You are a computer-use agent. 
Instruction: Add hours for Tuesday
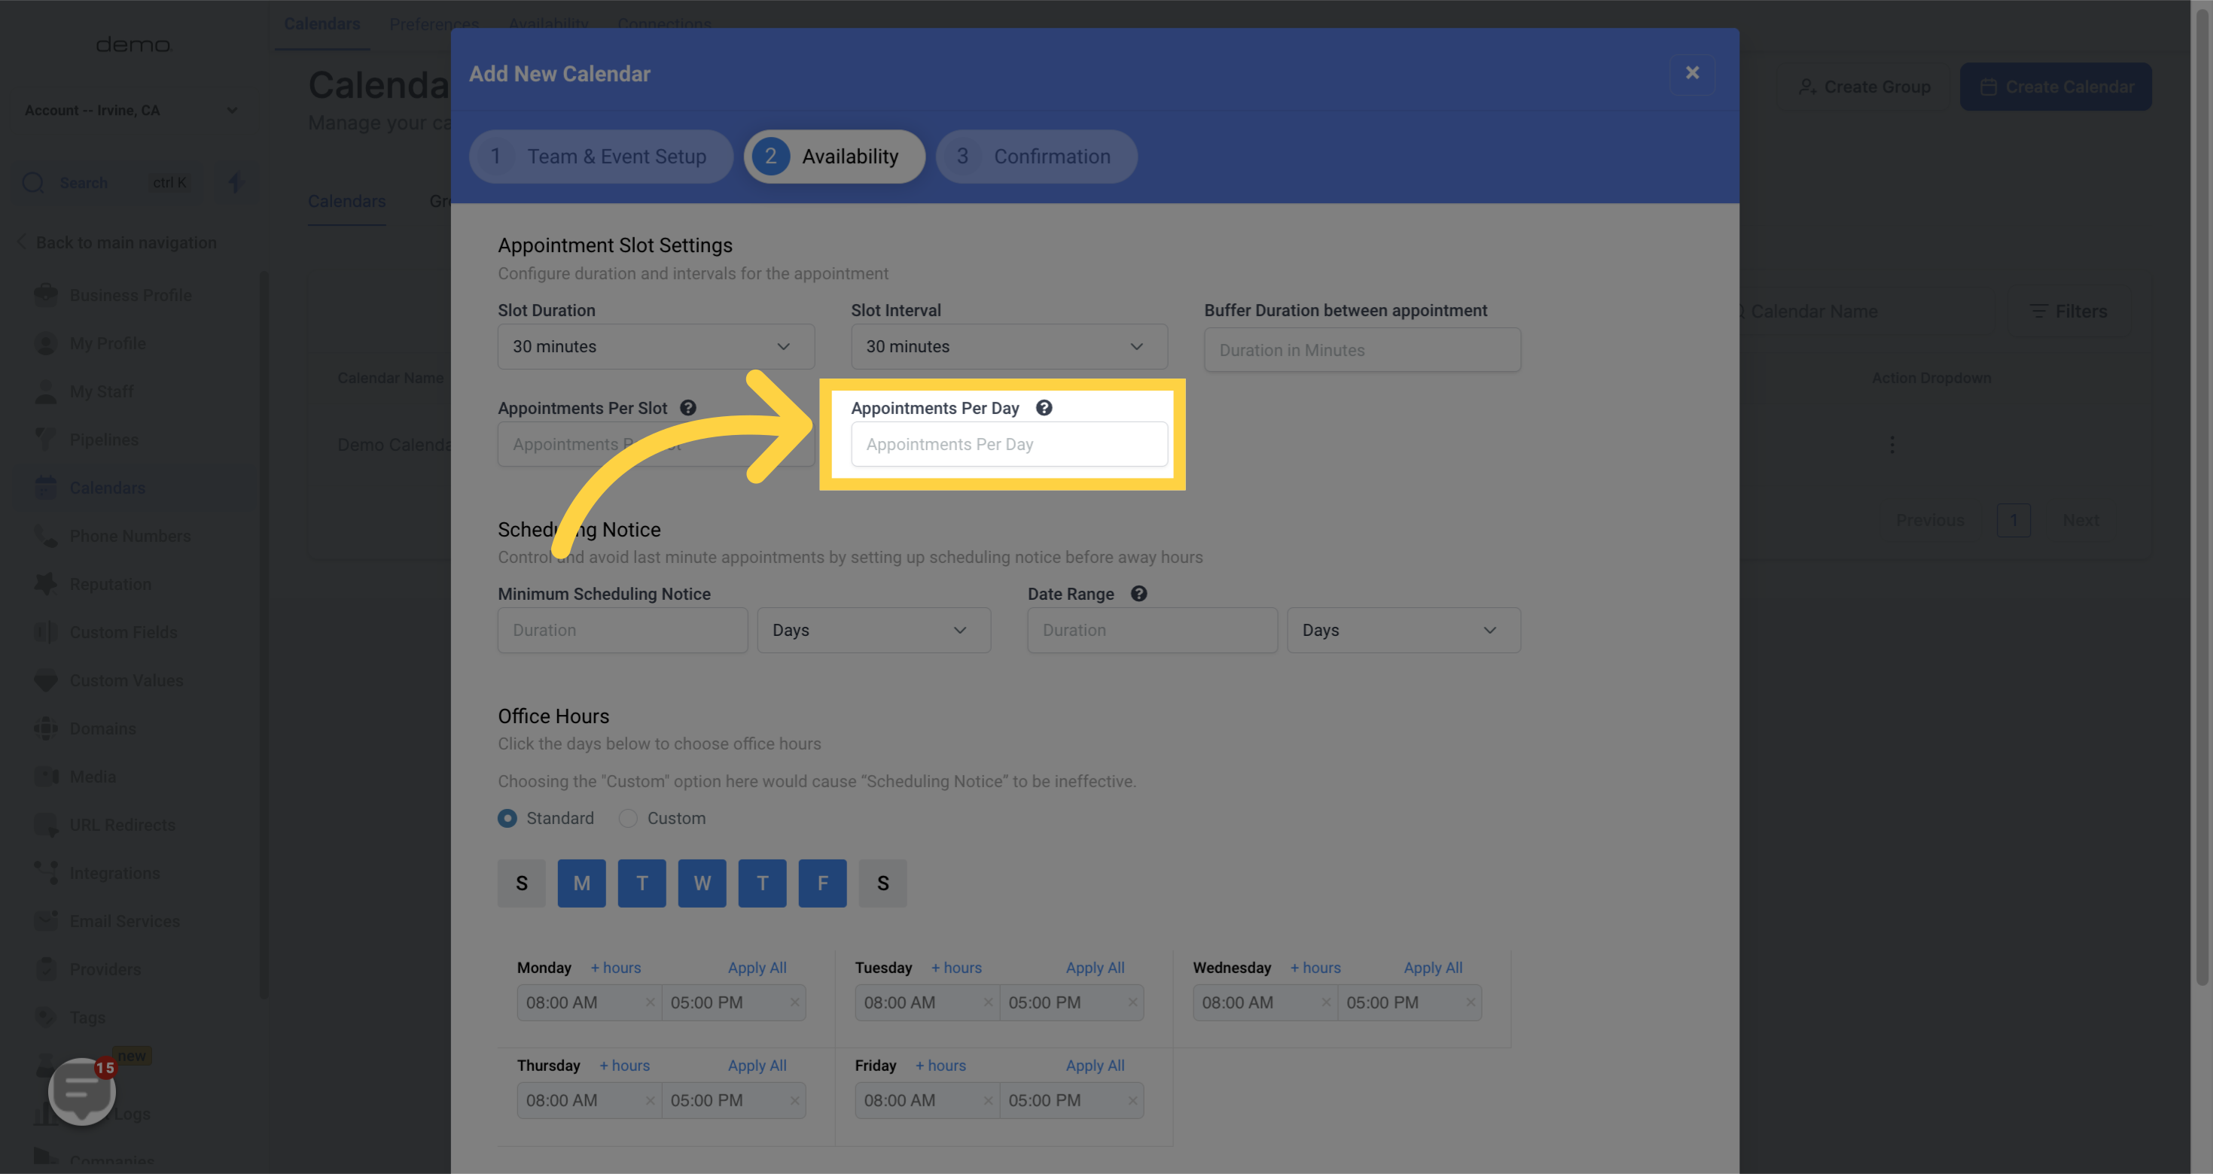tap(956, 967)
